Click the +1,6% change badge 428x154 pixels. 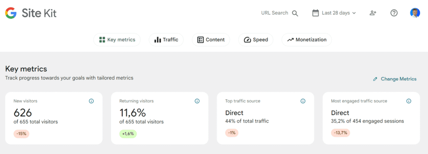point(128,134)
